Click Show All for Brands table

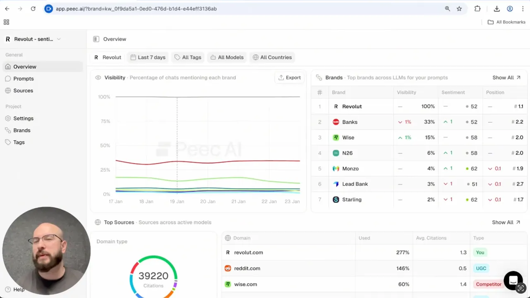click(506, 77)
